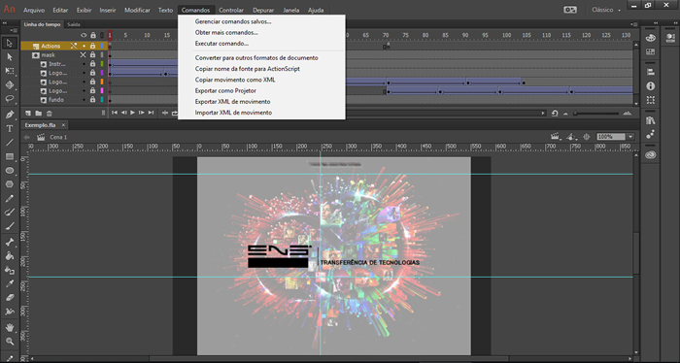
Task: Open the stage zoom percentage dropdown
Action: click(630, 137)
